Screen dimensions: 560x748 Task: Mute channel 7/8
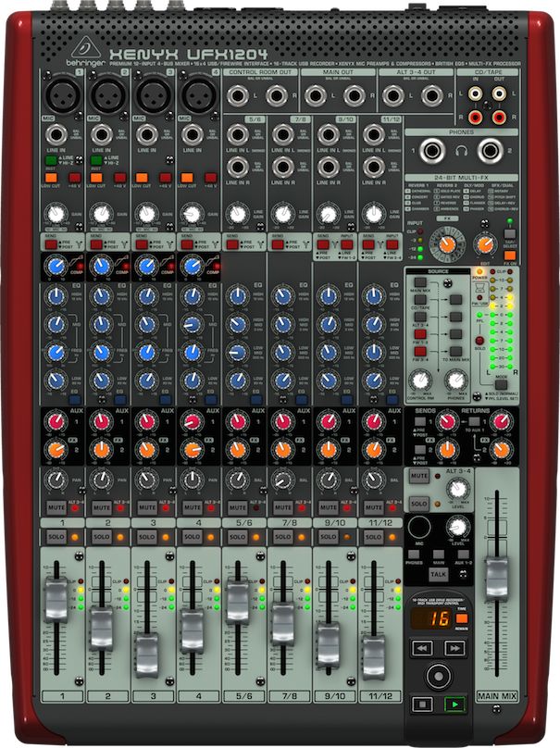tap(283, 507)
